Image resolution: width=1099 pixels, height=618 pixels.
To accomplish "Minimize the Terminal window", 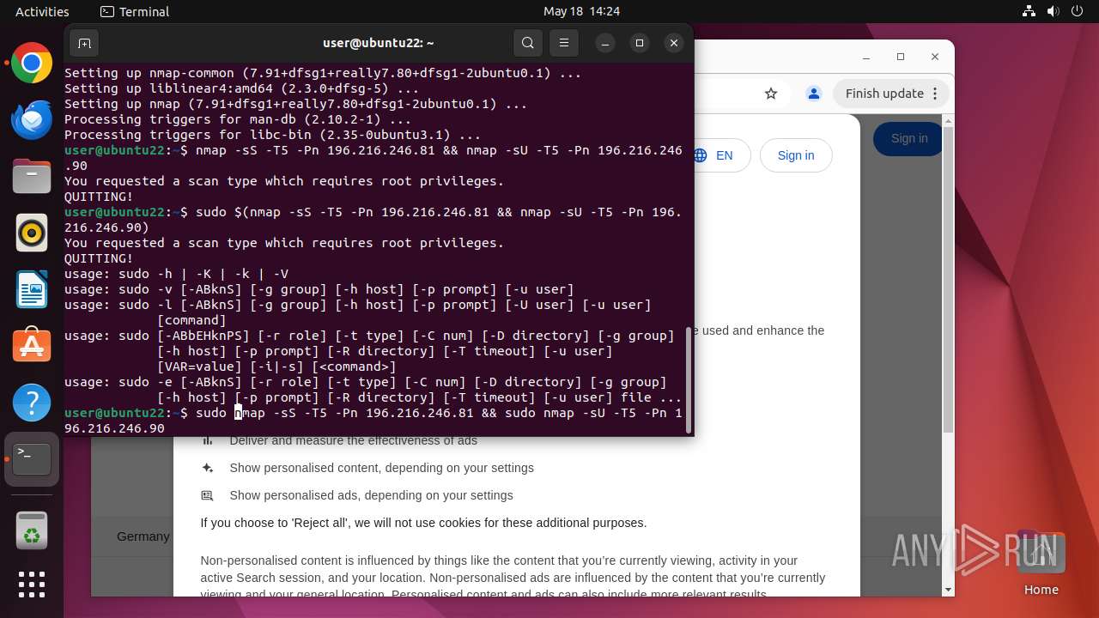I will click(x=605, y=43).
